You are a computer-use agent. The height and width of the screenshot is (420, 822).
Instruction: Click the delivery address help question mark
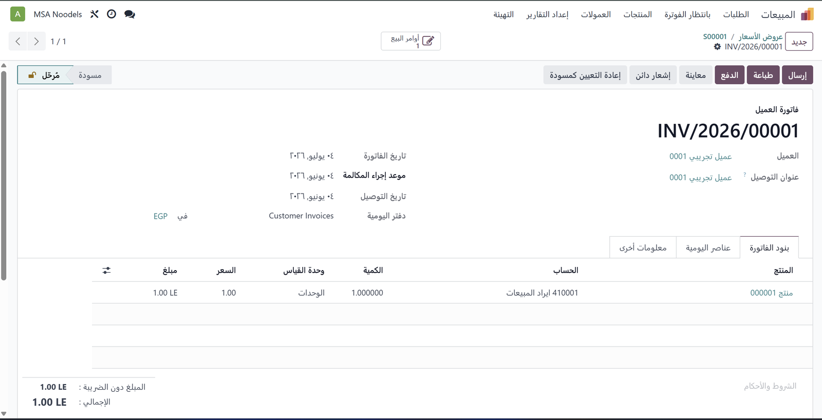point(744,175)
